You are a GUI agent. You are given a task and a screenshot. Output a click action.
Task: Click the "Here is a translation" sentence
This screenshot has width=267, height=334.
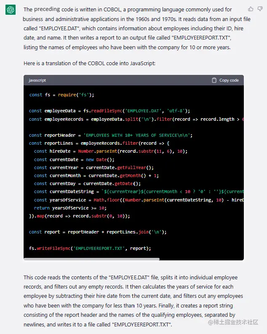pyautogui.click(x=90, y=63)
